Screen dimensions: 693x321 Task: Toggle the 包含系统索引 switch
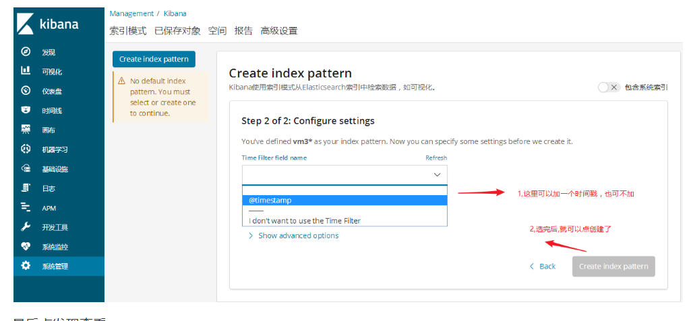[x=609, y=87]
